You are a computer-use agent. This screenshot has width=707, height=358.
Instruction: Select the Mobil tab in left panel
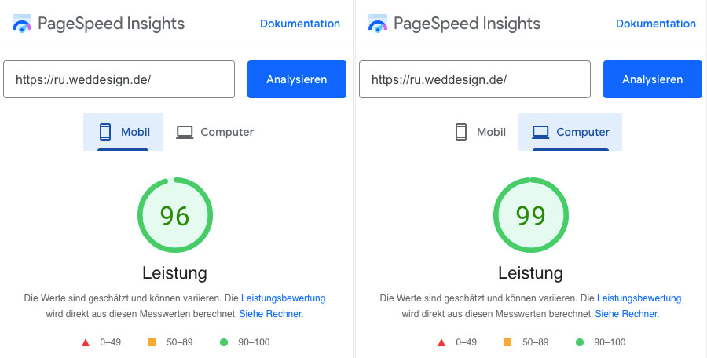123,132
